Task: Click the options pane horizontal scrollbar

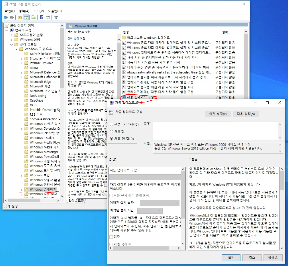Action: tap(141, 248)
